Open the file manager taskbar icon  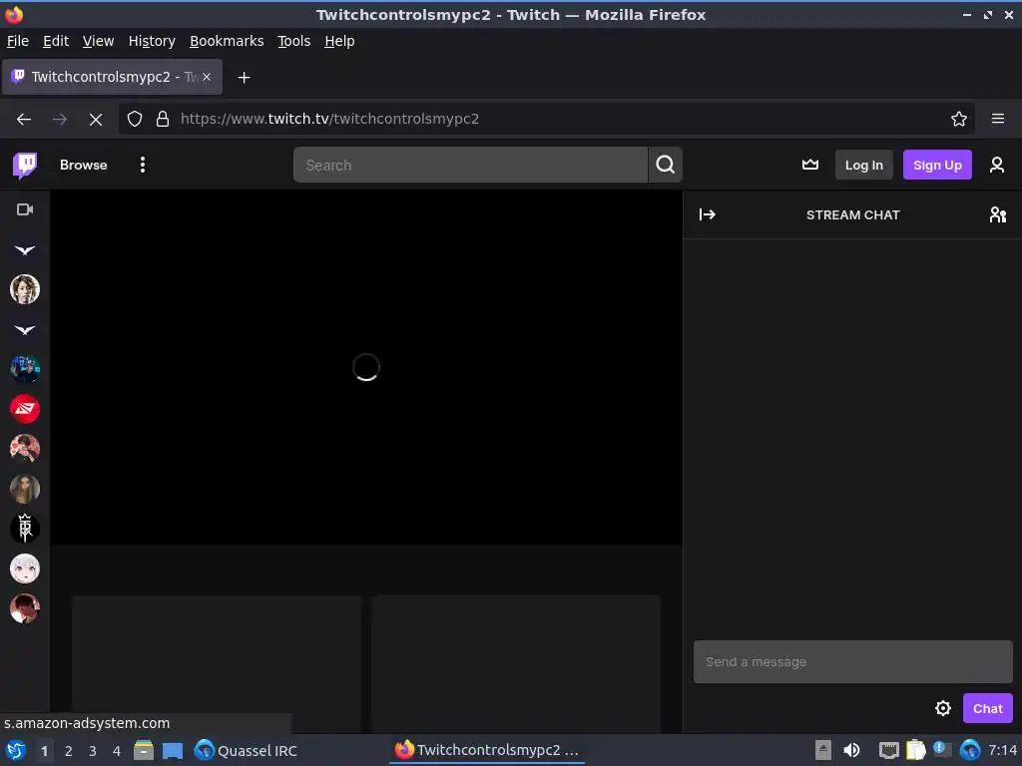coord(144,750)
